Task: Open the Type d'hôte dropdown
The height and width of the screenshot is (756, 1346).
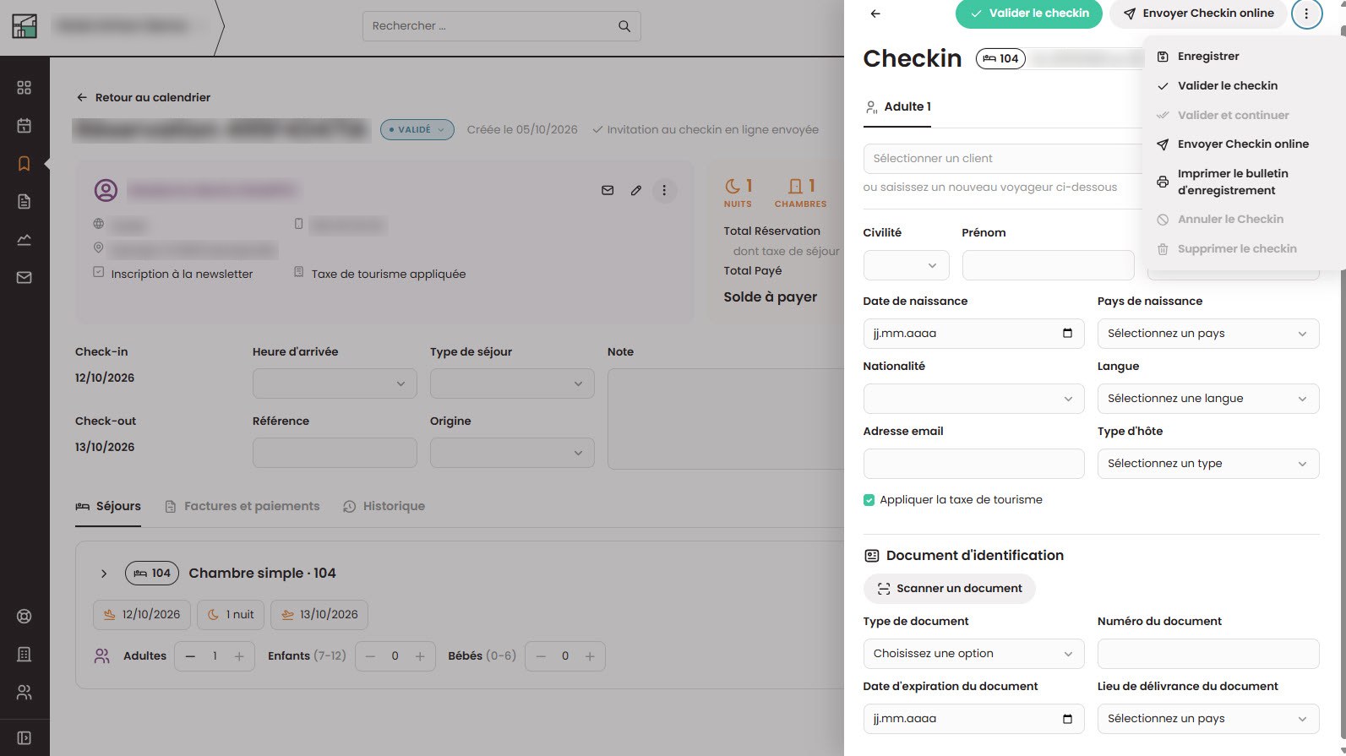Action: coord(1207,464)
